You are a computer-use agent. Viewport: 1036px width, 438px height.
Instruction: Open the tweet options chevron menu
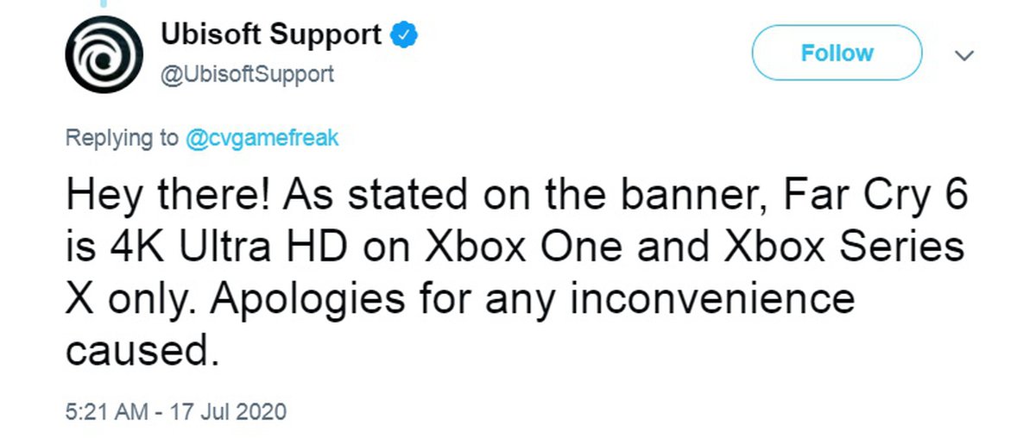point(964,56)
